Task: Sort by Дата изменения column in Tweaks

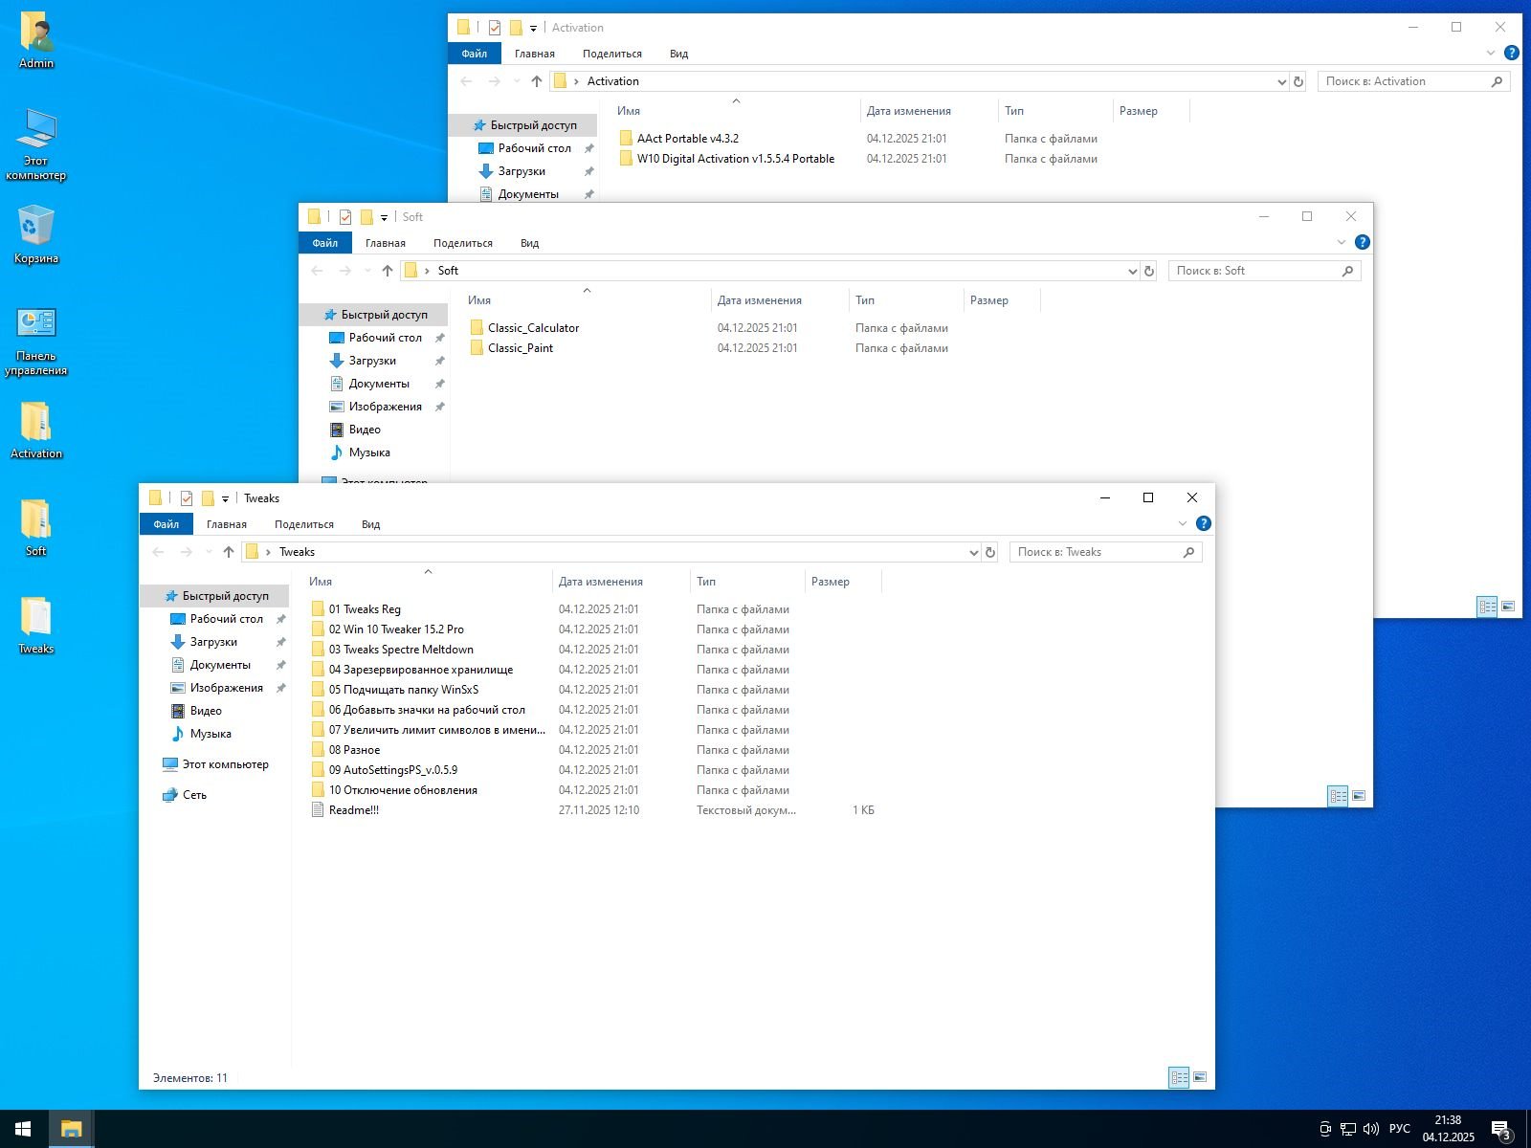Action: 601,582
